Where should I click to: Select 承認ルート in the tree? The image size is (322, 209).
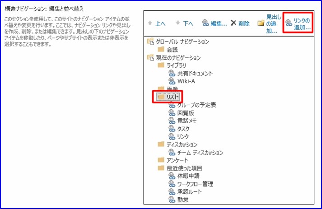pos(190,192)
